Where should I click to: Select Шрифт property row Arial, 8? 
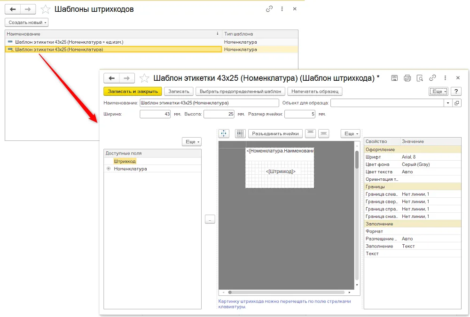coord(413,157)
